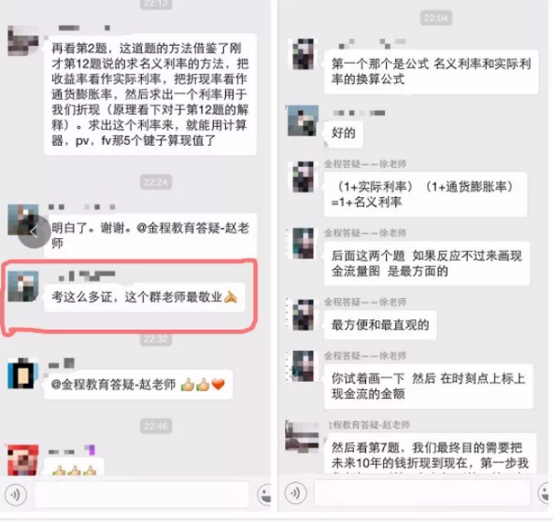Select the formula message (1+实际利率)(1+通货膨胀率)
Viewport: 553px width, 522px height.
click(425, 194)
